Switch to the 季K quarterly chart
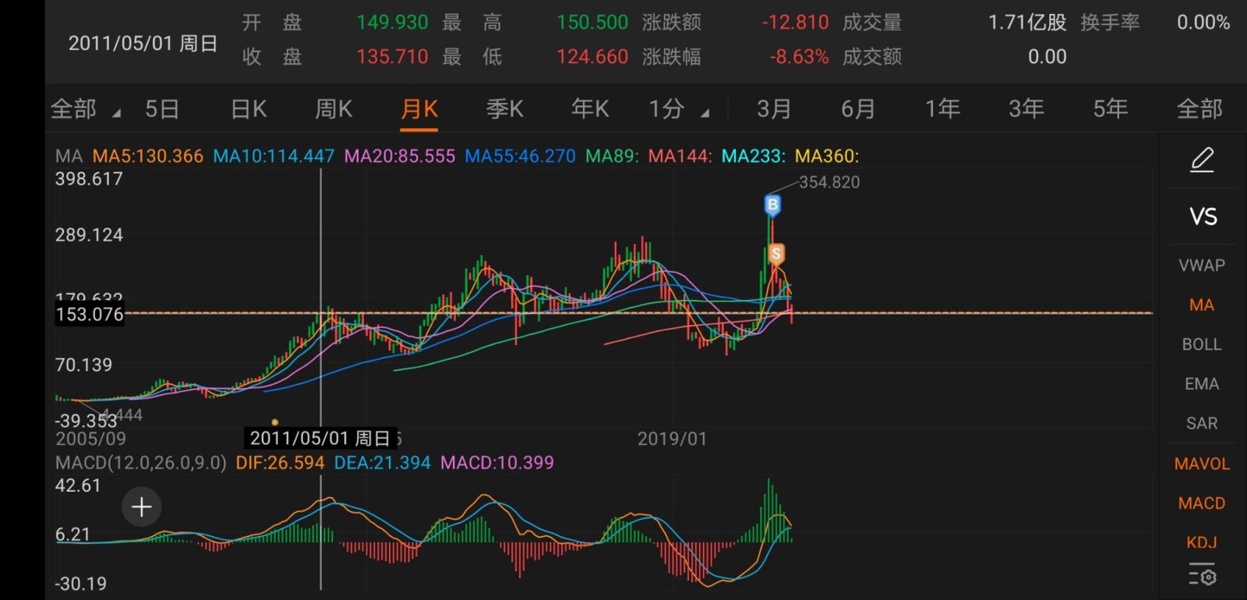Viewport: 1247px width, 600px height. click(x=505, y=109)
